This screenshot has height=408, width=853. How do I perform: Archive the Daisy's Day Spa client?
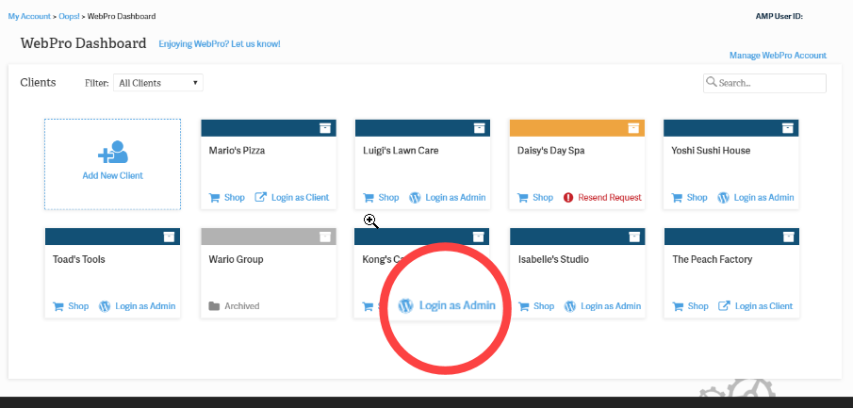point(632,128)
